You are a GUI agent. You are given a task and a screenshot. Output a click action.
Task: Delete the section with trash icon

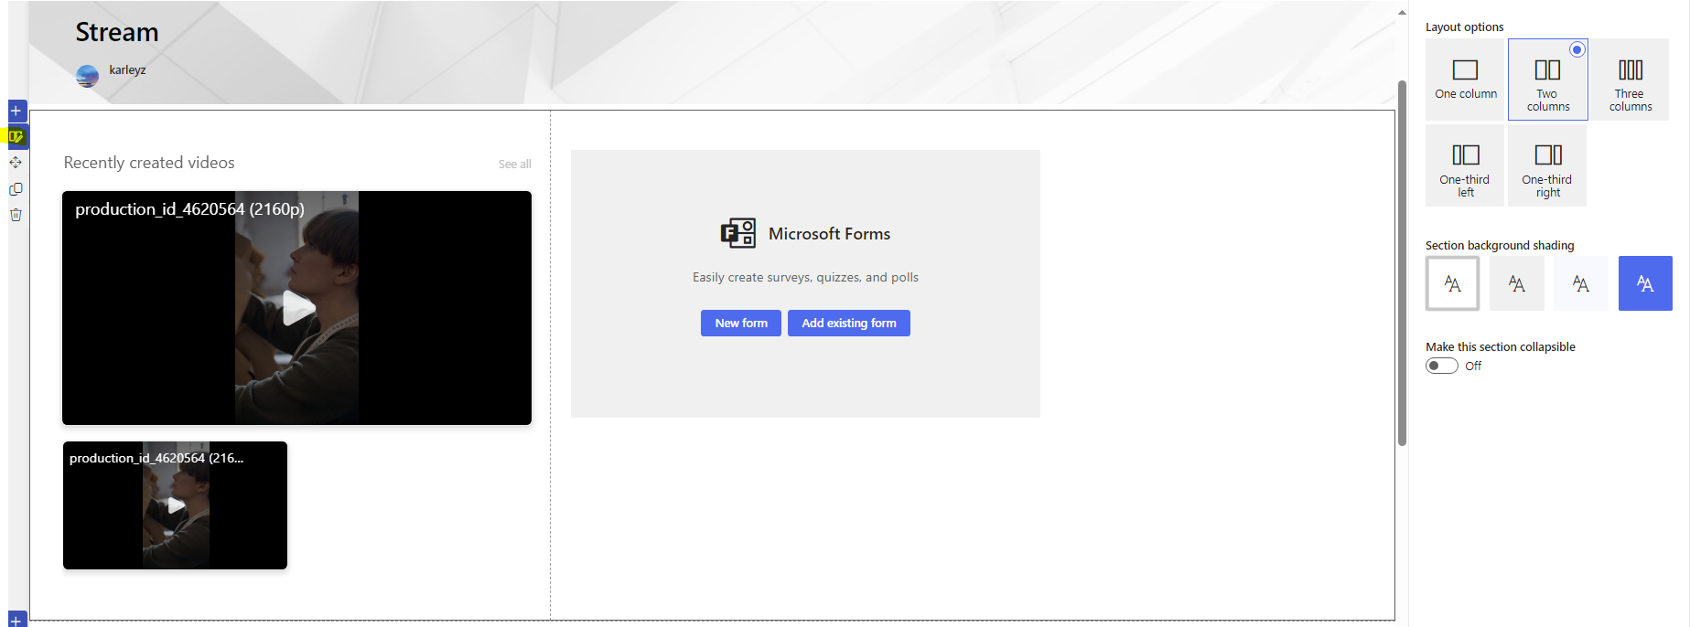[16, 215]
